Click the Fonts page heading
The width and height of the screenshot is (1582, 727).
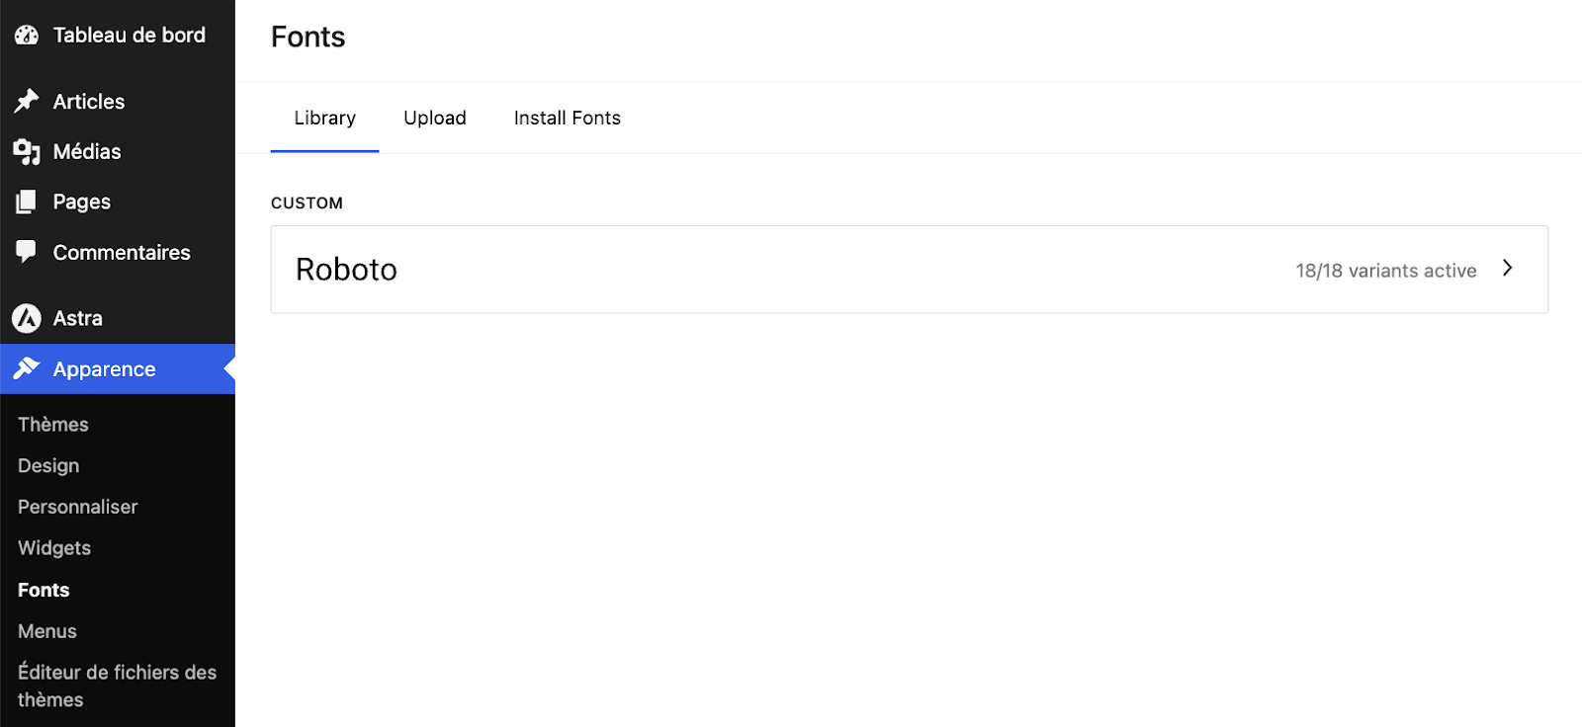(308, 38)
